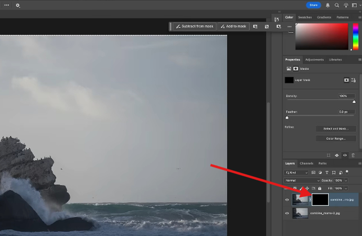Screen dimensions: 362x236
Task: Delete the mask using the trash icon
Action: [x=353, y=155]
